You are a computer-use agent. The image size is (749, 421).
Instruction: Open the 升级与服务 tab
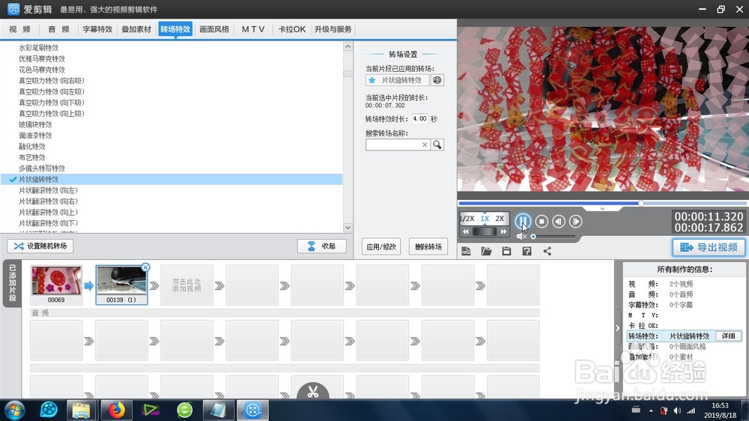click(x=333, y=29)
